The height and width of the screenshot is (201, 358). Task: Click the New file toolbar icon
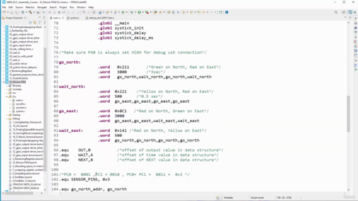click(4, 12)
